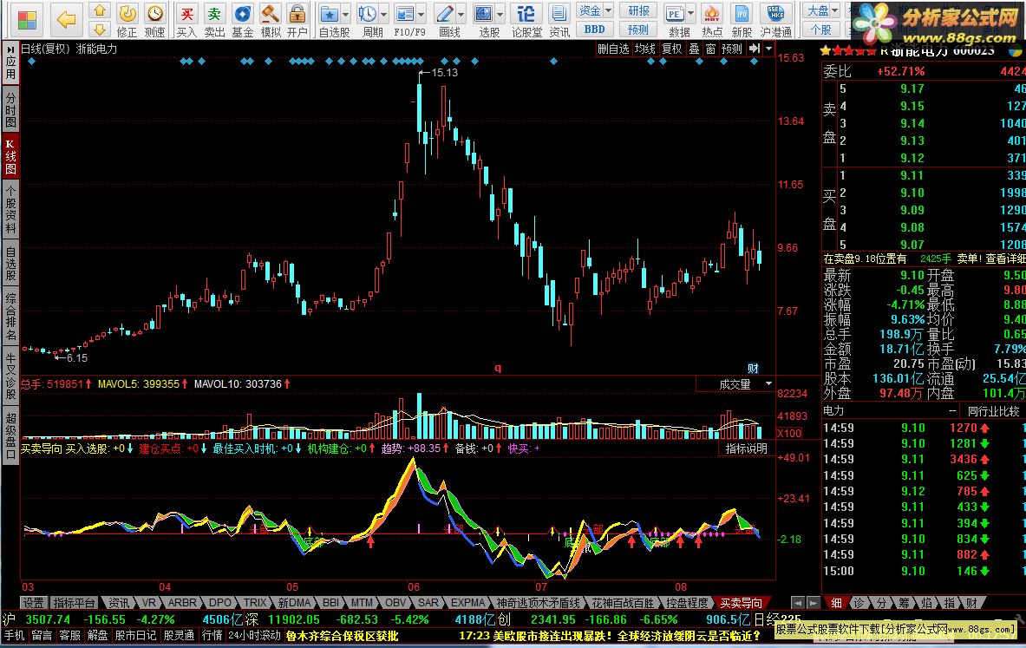The height and width of the screenshot is (648, 1026).
Task: Expand the 选股 stock picker dropdown arrow
Action: point(500,14)
